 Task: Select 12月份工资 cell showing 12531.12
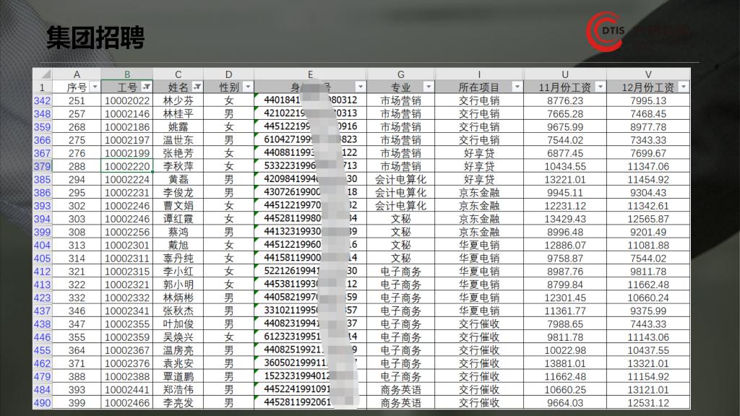click(648, 403)
